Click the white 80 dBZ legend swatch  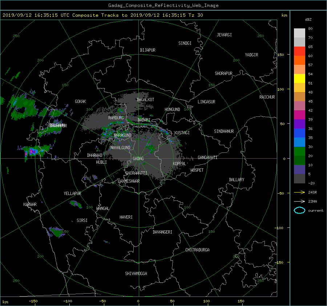tap(299, 33)
